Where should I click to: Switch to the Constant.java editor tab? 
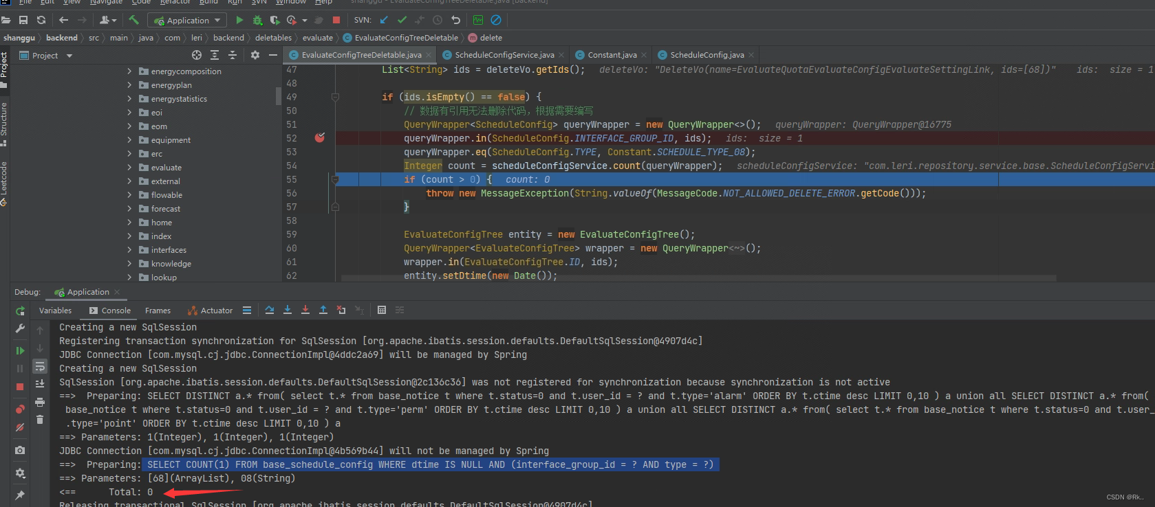point(612,55)
